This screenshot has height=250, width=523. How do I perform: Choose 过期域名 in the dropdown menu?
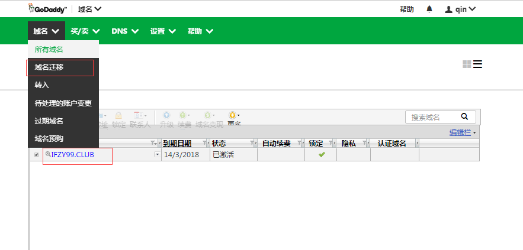(x=49, y=121)
